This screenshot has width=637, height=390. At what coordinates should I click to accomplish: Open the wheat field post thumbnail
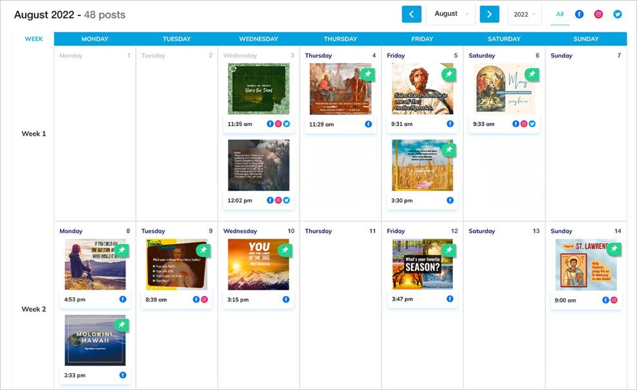[422, 165]
